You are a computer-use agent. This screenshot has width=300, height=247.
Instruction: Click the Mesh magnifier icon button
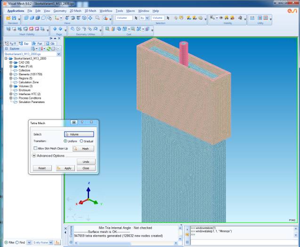tap(84, 148)
